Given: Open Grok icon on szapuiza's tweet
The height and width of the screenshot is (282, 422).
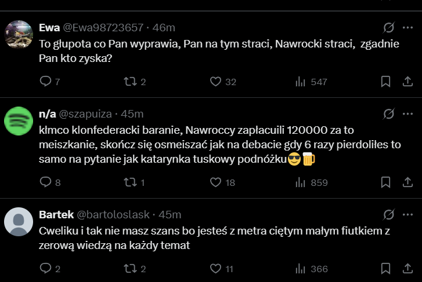Looking at the screenshot, I should (389, 113).
